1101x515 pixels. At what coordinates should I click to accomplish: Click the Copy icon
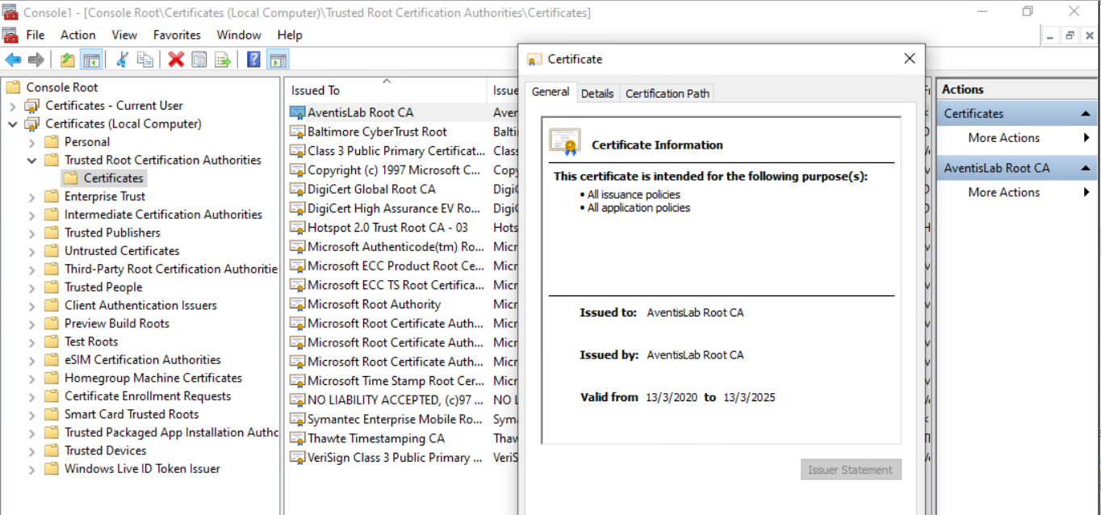[146, 59]
